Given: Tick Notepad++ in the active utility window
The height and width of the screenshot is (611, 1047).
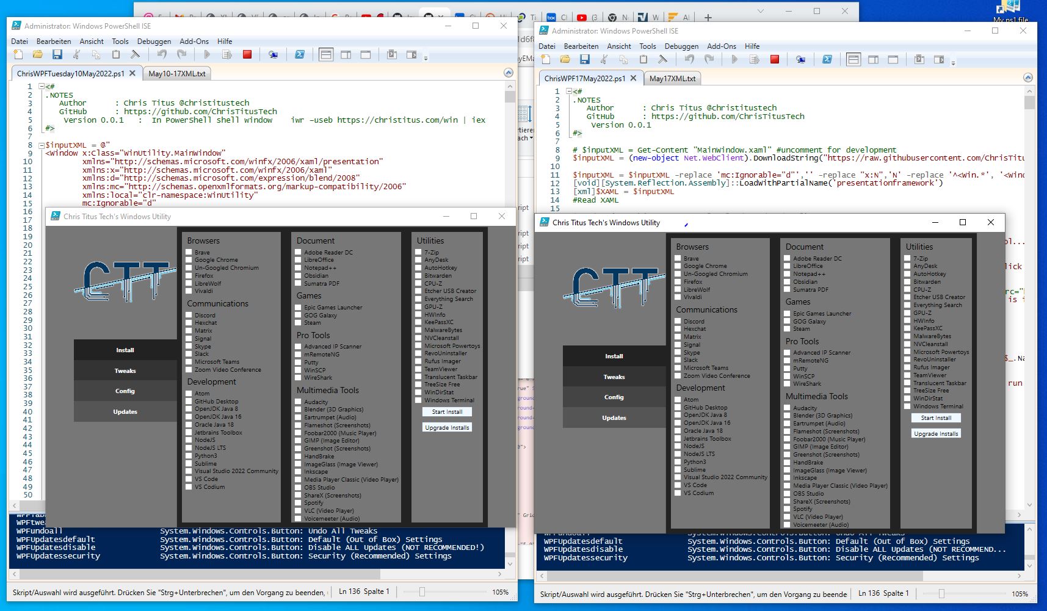Looking at the screenshot, I should click(788, 274).
